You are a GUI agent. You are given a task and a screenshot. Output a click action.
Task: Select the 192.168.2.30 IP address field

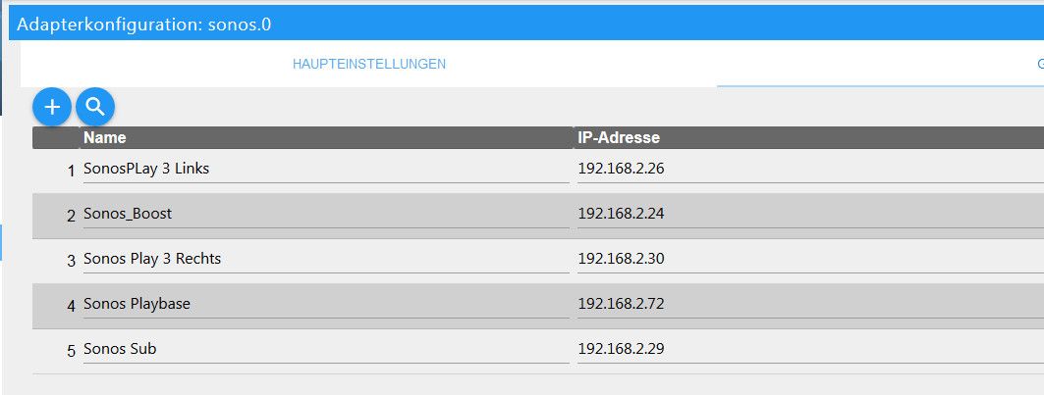click(x=810, y=260)
